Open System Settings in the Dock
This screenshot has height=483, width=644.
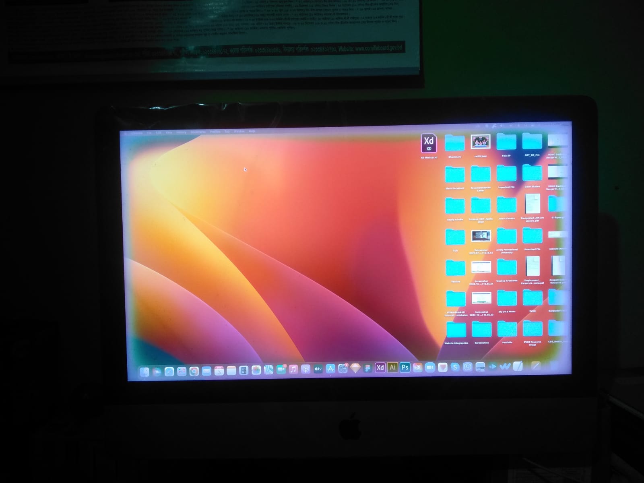(343, 368)
